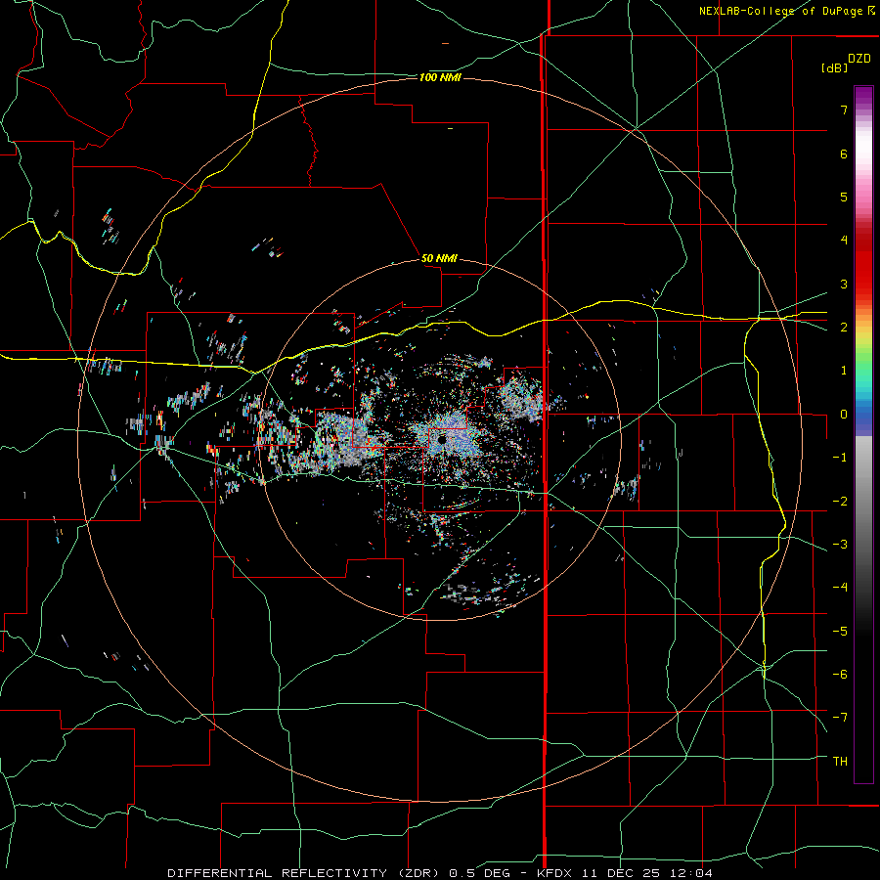
Task: Click the 3 value on the dB scale
Action: (844, 284)
